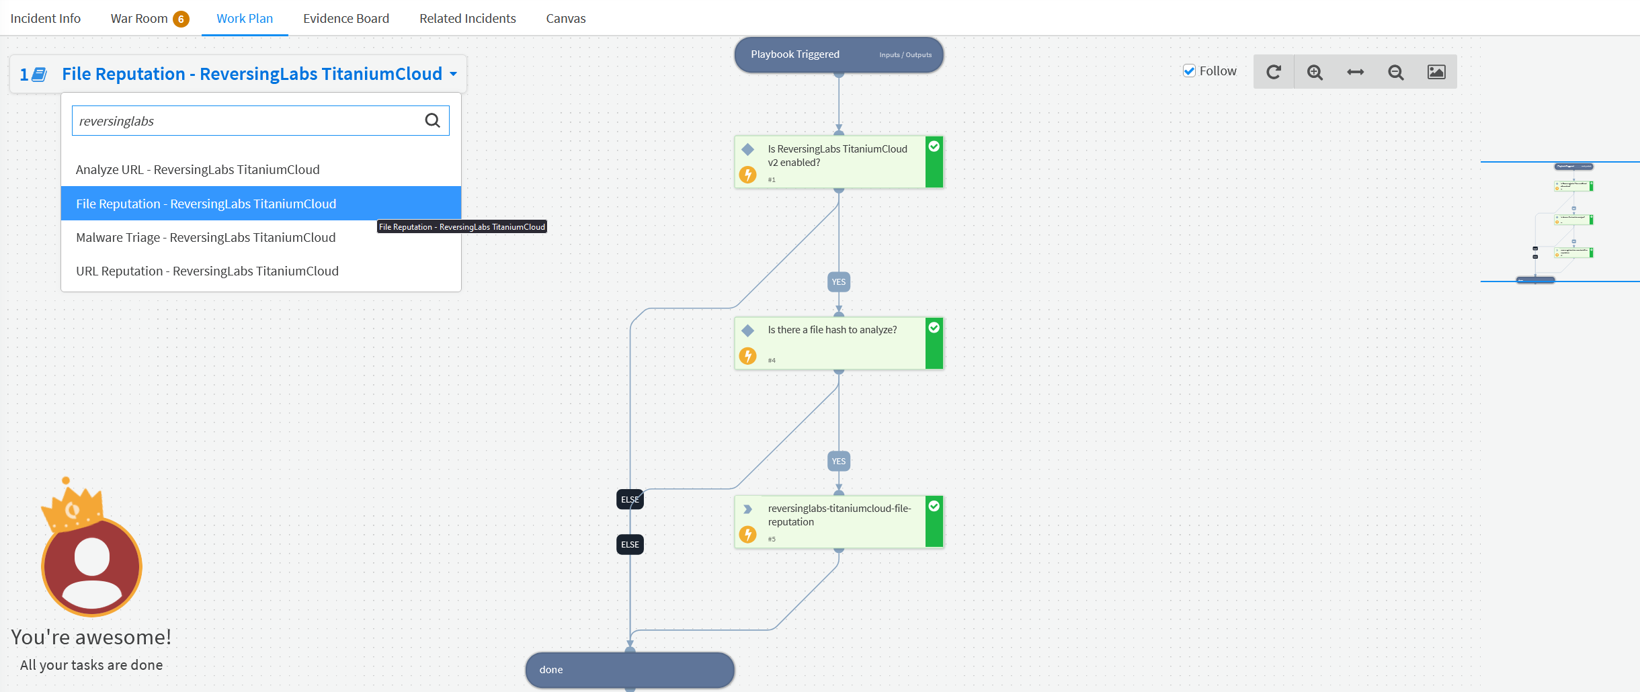Click the search magnifier icon
1640x692 pixels.
click(x=433, y=120)
